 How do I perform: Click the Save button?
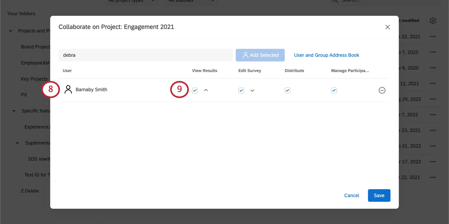coord(379,196)
